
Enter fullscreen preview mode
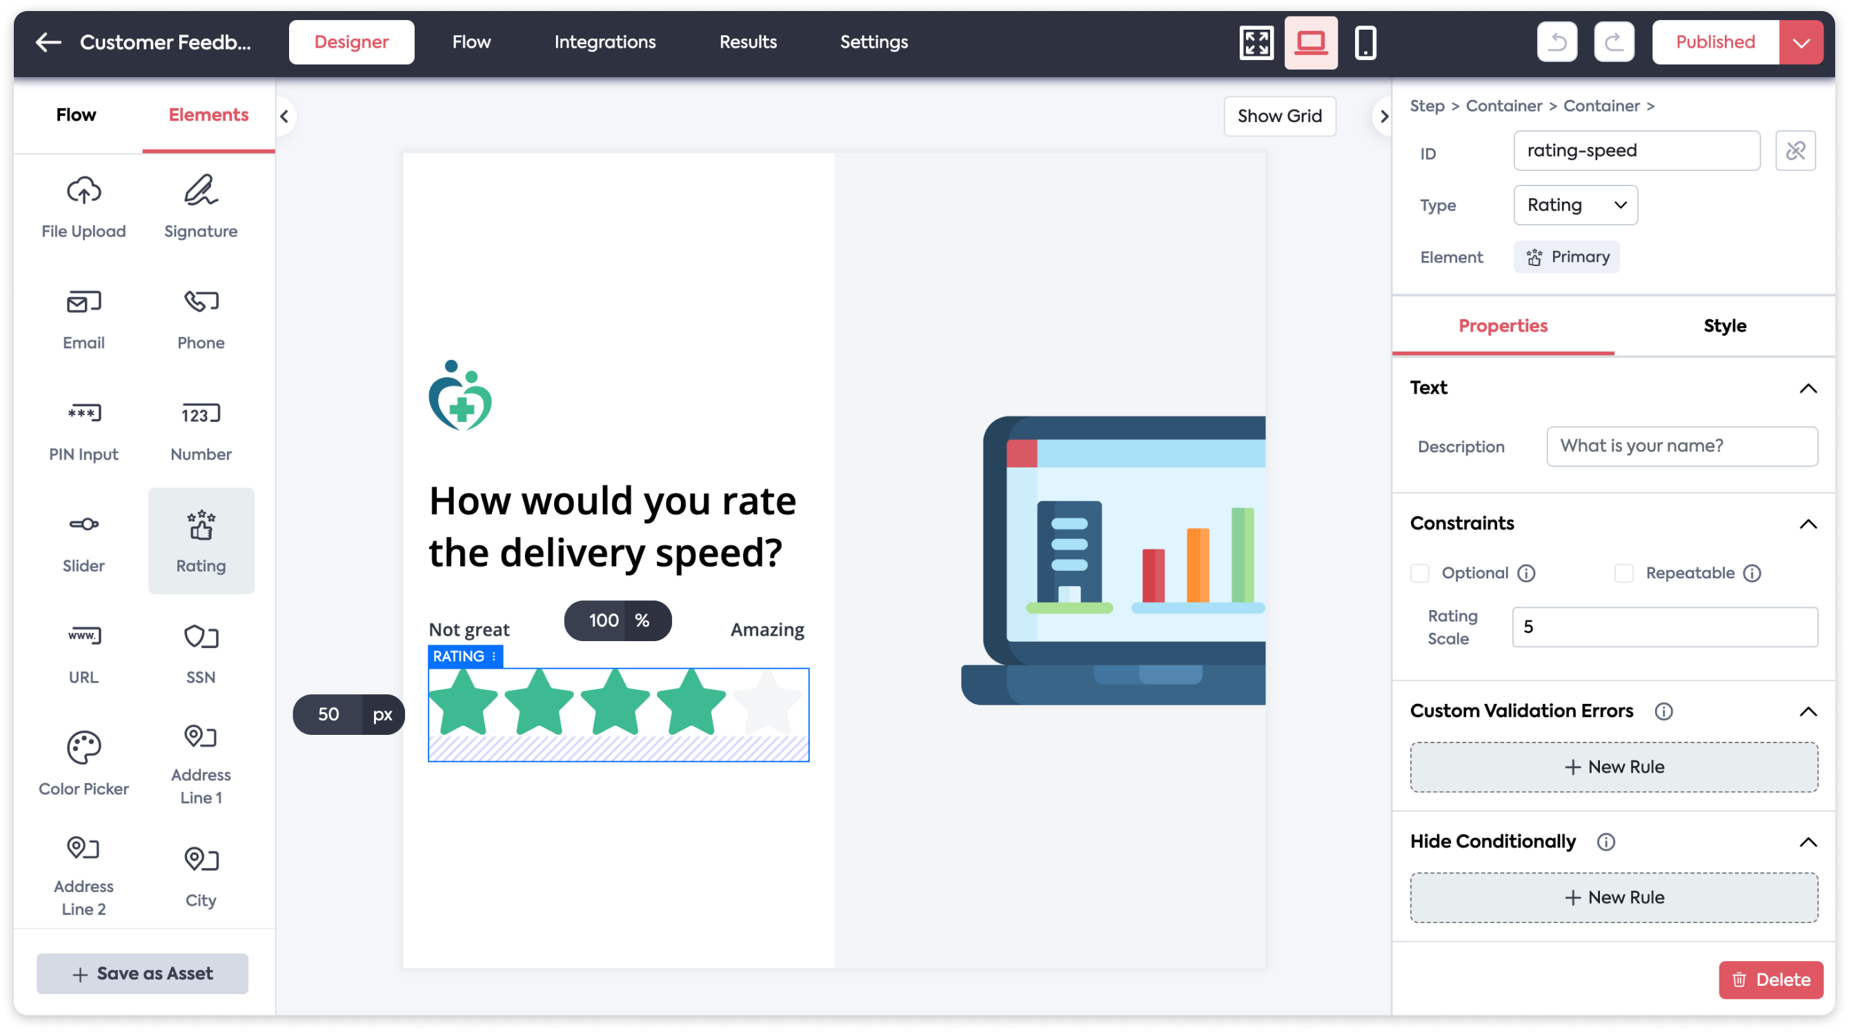click(1256, 43)
